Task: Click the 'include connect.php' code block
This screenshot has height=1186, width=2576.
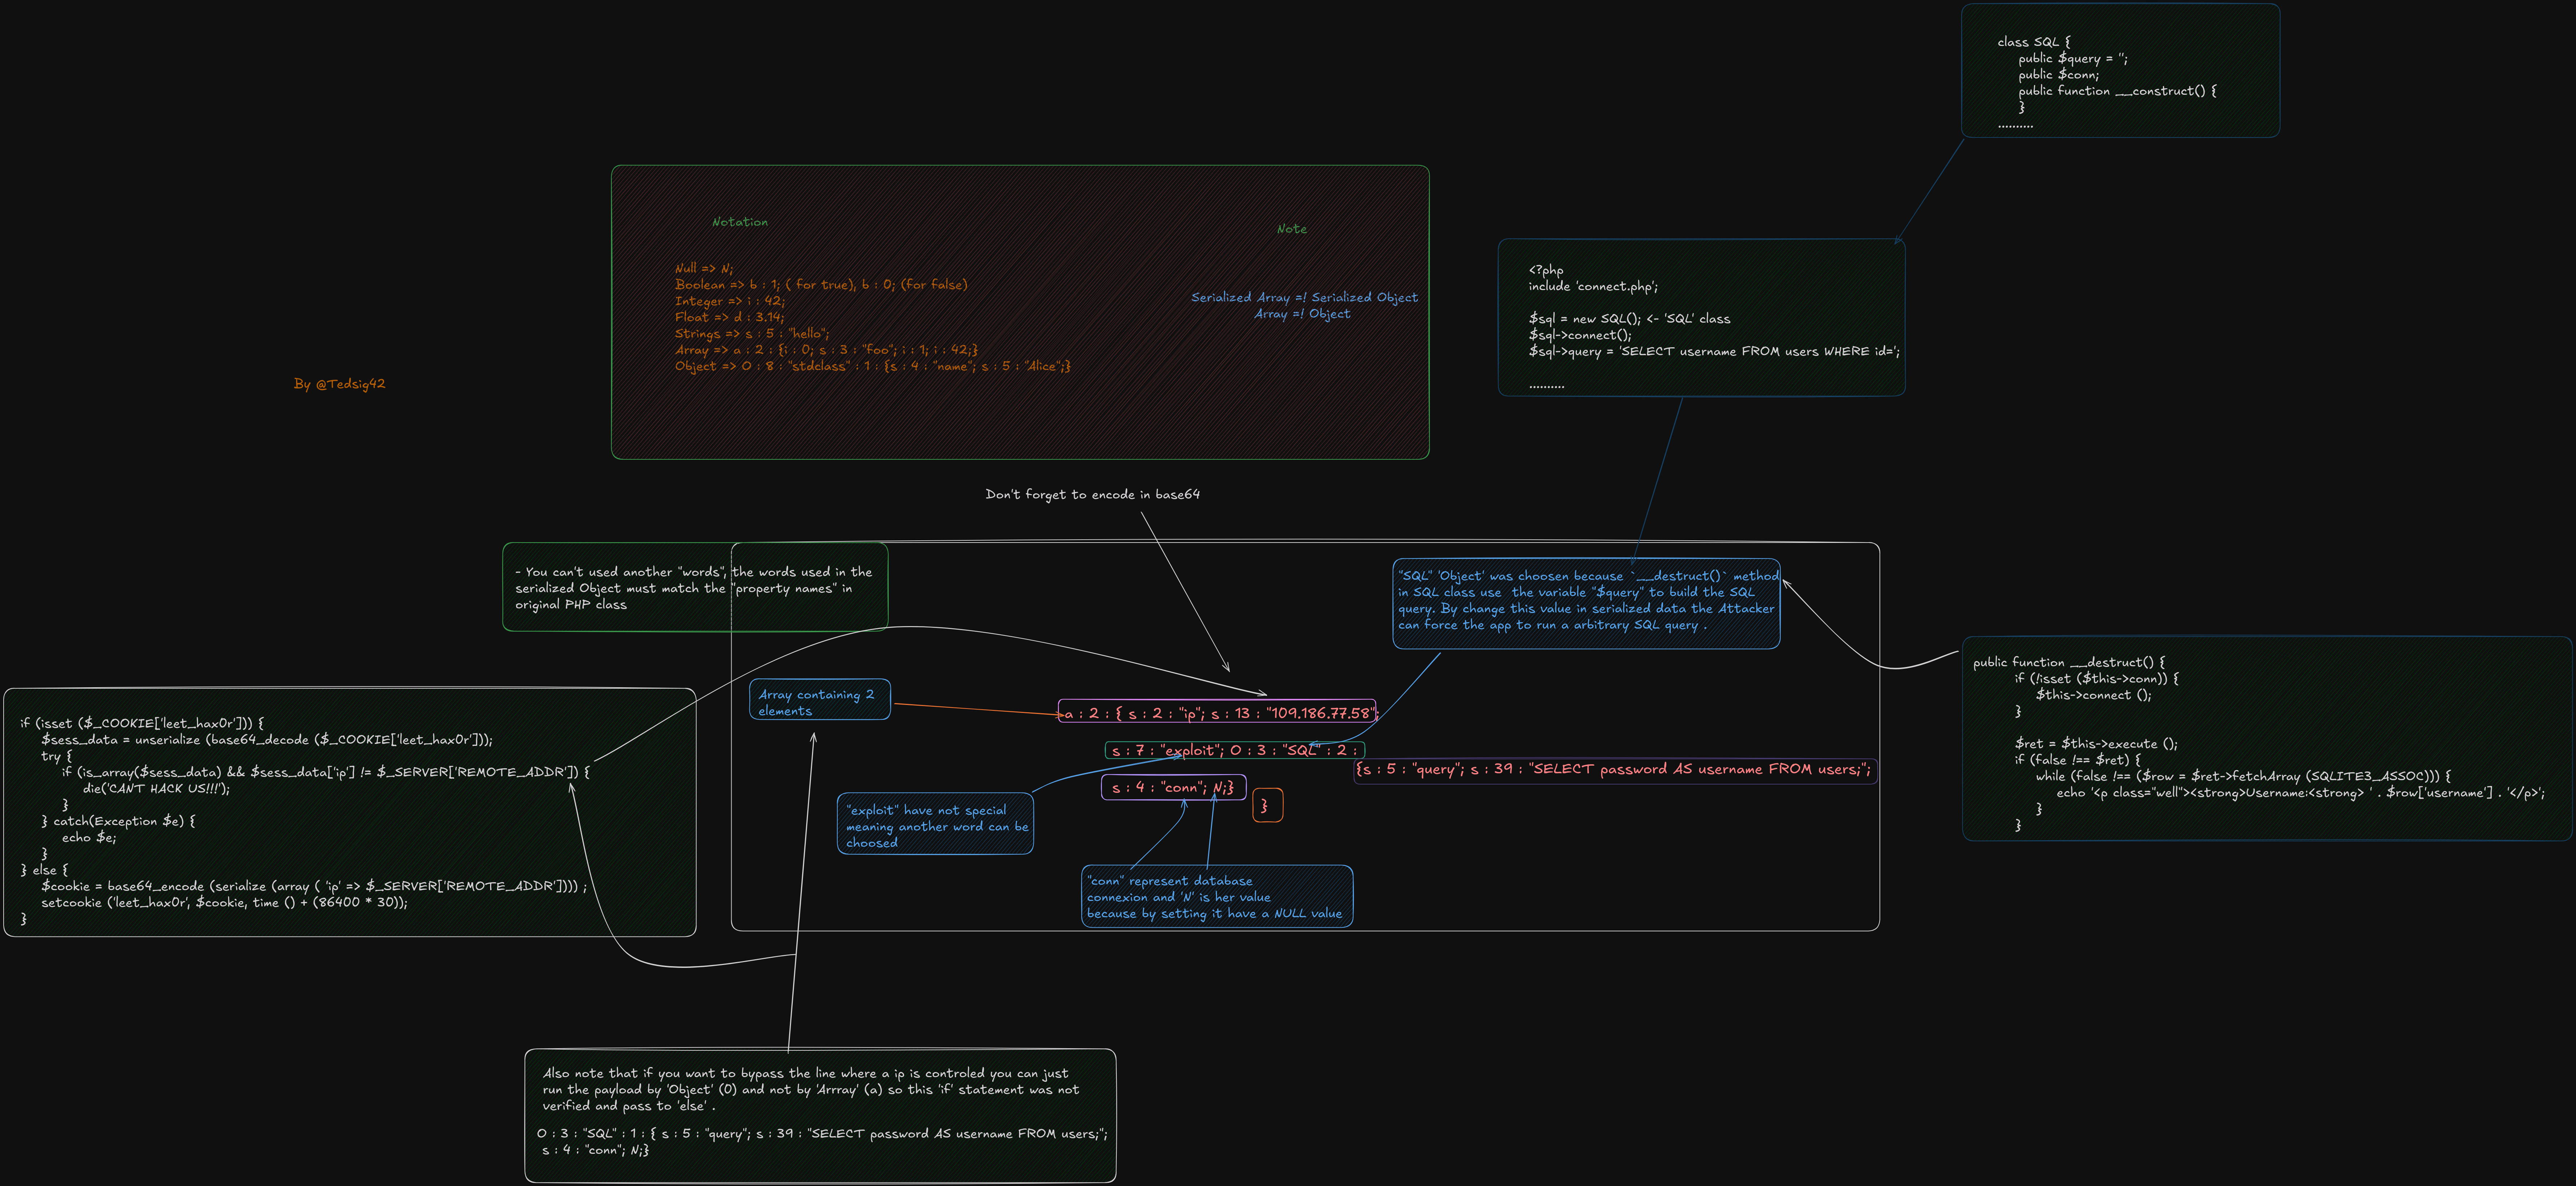Action: pyautogui.click(x=1701, y=318)
